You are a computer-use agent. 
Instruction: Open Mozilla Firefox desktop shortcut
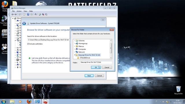(x=5, y=6)
